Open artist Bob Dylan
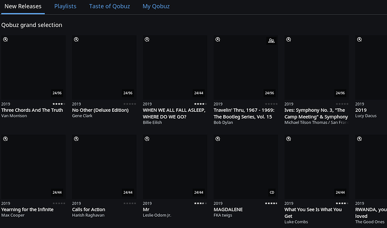 pos(223,122)
